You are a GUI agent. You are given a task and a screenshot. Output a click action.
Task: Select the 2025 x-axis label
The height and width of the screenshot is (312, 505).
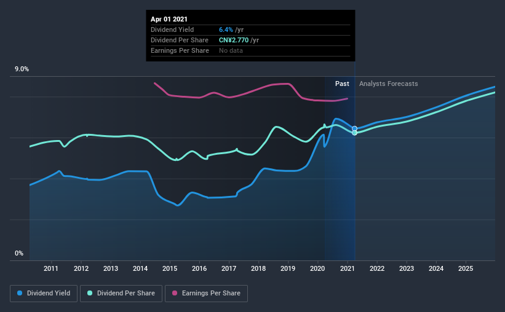click(x=466, y=268)
